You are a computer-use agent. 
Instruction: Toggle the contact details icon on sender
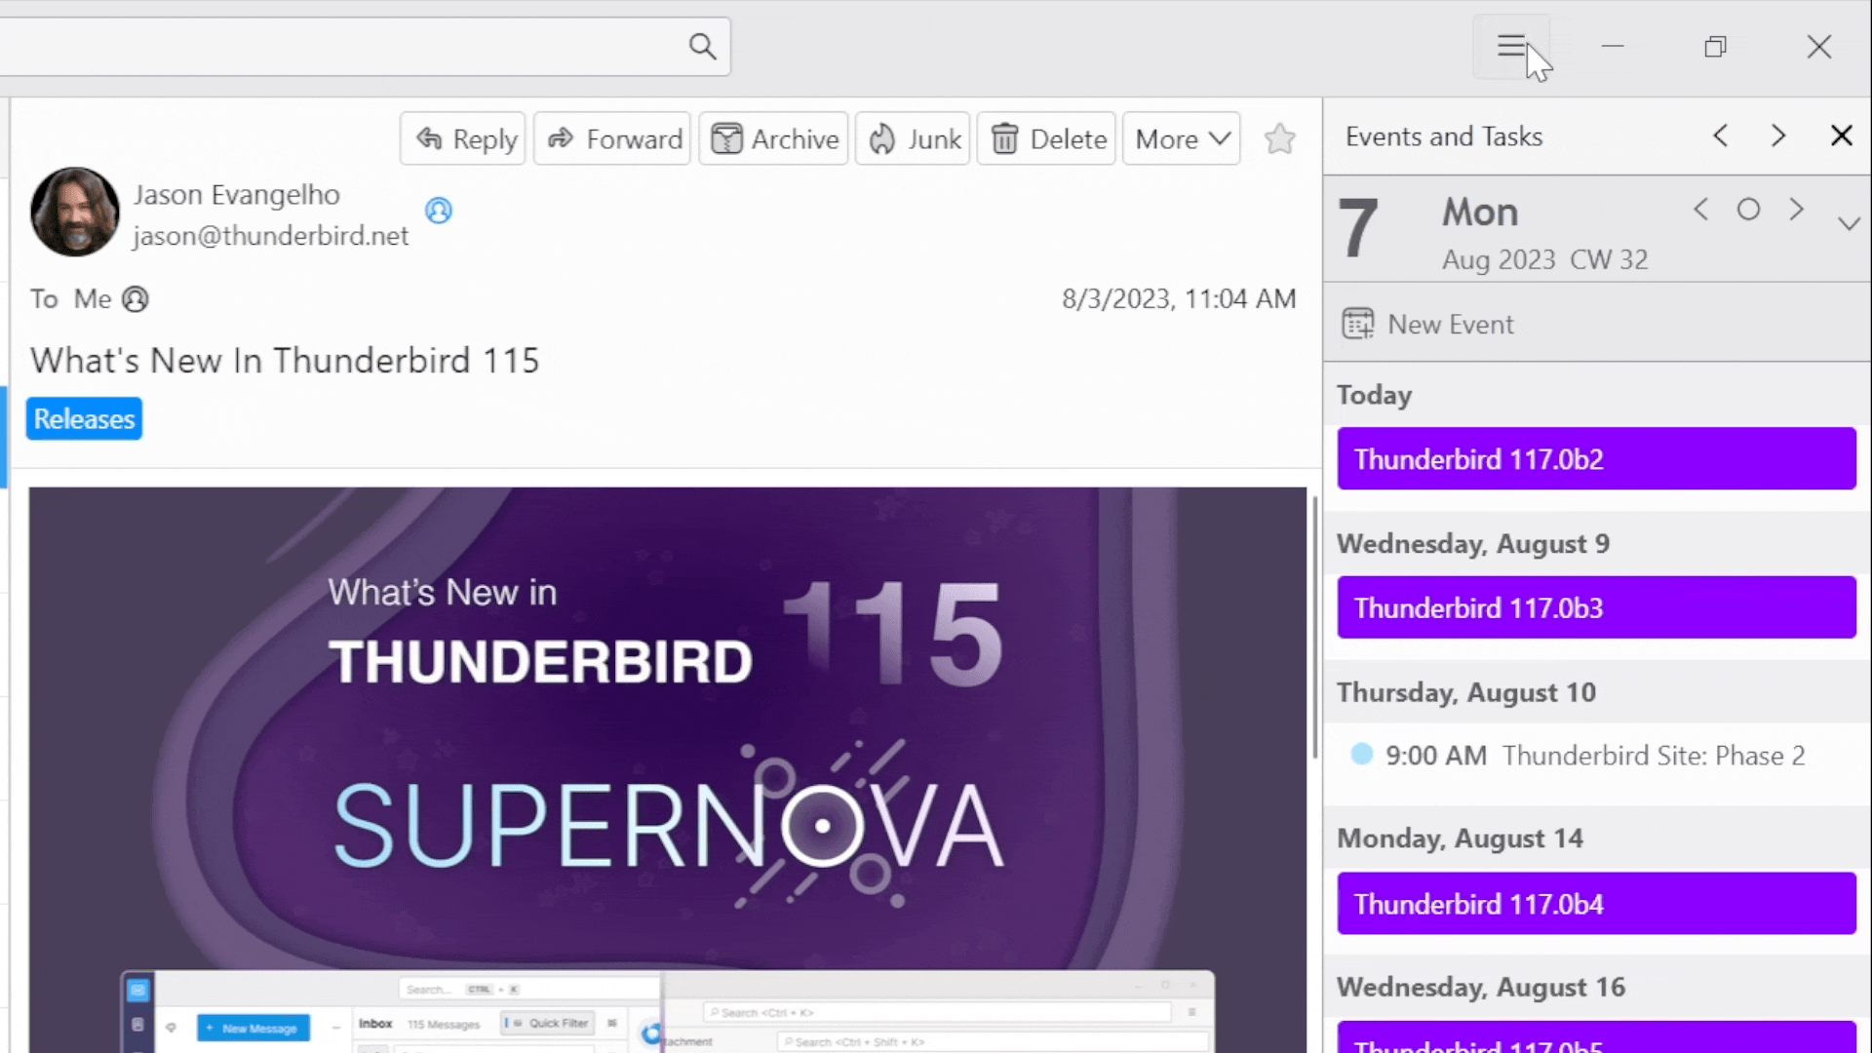click(x=437, y=211)
